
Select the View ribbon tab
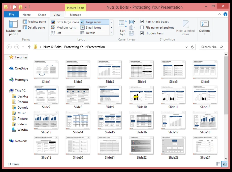pyautogui.click(x=57, y=15)
